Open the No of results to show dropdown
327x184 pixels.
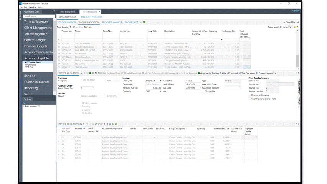[x=292, y=27]
